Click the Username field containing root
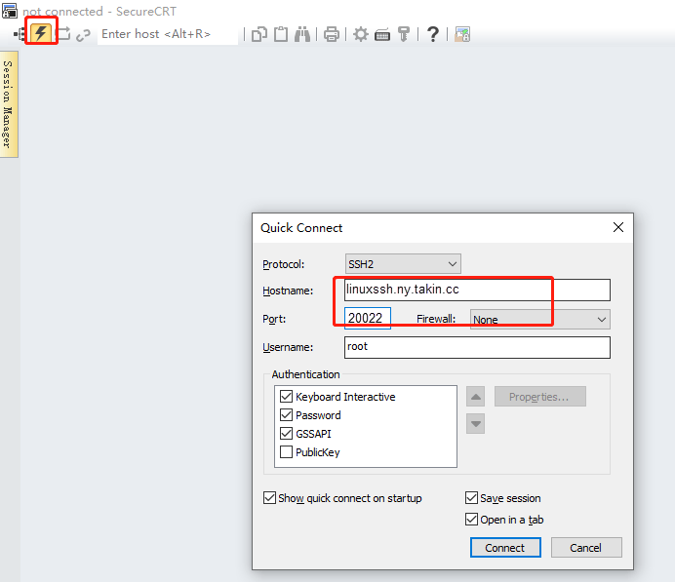 click(x=477, y=347)
